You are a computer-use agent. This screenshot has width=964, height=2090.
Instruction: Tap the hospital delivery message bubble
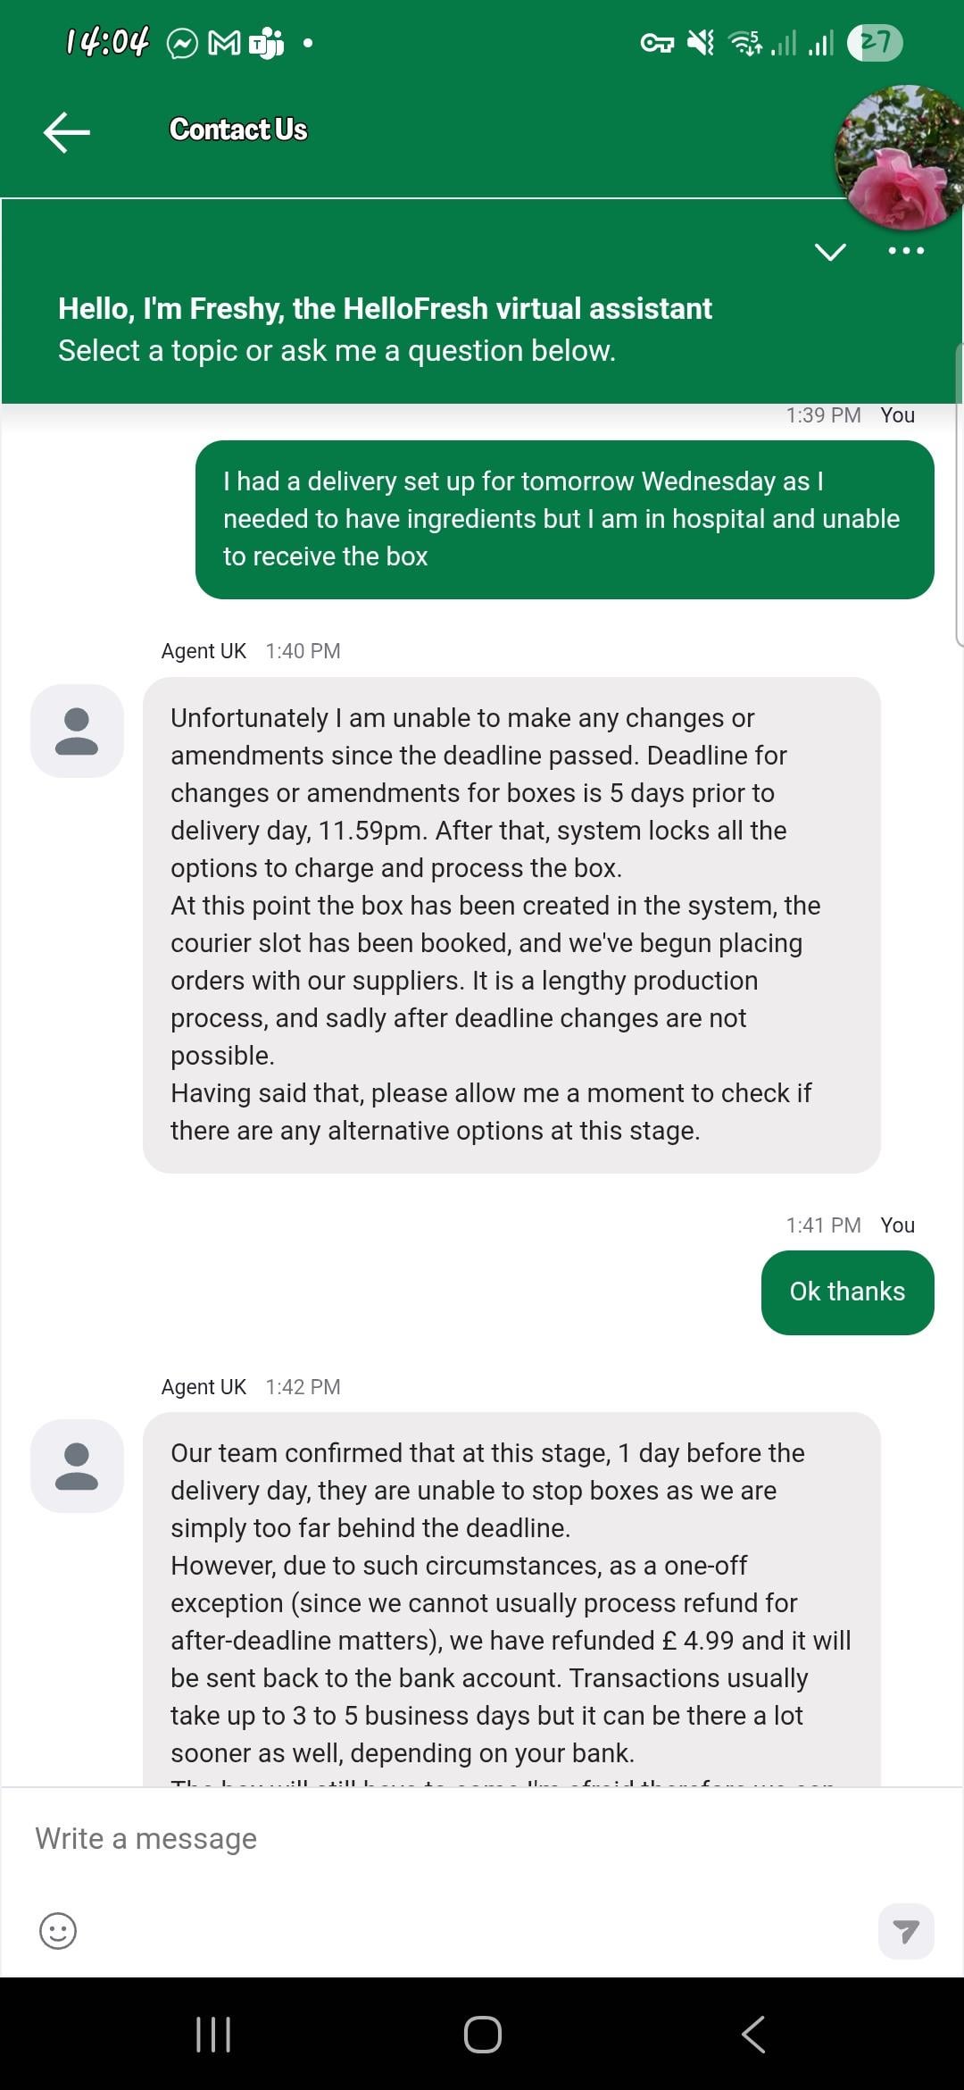tap(564, 519)
